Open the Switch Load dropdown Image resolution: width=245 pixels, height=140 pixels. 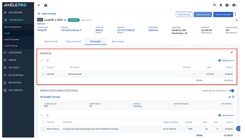click(86, 20)
